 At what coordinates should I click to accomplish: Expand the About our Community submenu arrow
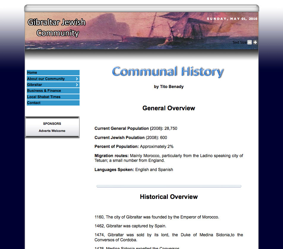click(77, 79)
